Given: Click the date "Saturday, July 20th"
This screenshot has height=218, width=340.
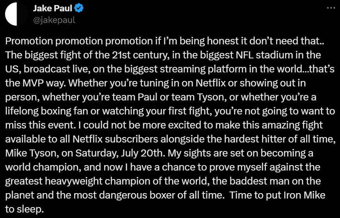Looking at the screenshot, I should (x=119, y=153).
